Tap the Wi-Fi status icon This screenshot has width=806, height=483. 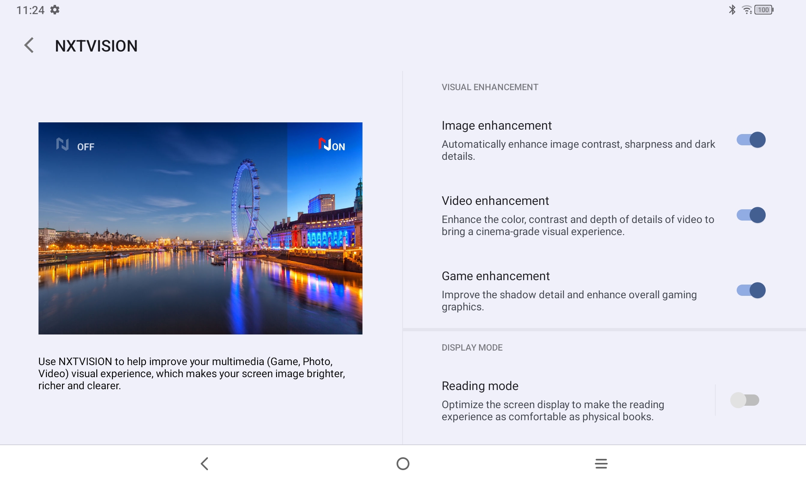click(x=747, y=10)
